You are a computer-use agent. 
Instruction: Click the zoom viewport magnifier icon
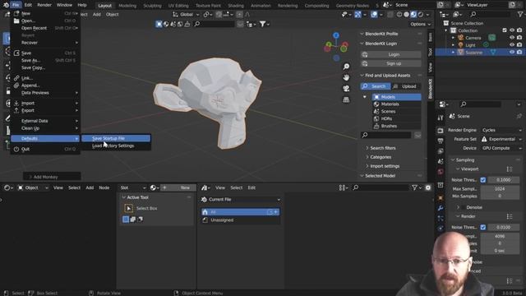346,67
